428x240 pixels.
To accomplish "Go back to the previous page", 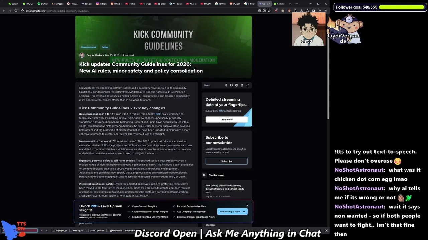I will (4, 11).
